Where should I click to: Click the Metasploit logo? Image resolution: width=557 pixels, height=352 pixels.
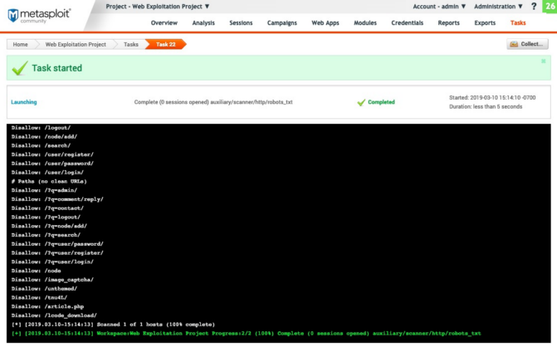pos(40,14)
